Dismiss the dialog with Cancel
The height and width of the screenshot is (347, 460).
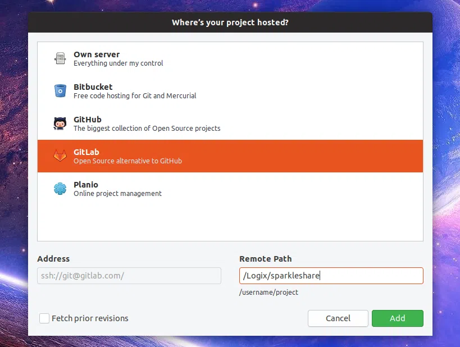[338, 318]
